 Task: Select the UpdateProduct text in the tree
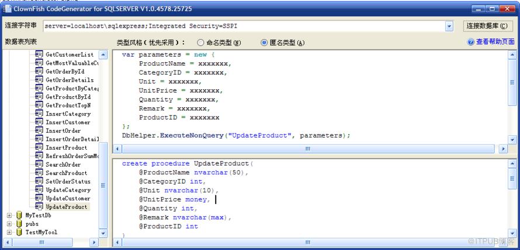pos(67,207)
